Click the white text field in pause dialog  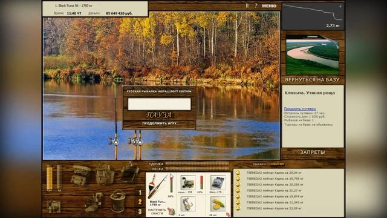(x=159, y=104)
